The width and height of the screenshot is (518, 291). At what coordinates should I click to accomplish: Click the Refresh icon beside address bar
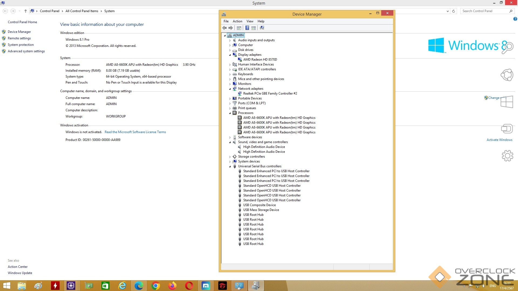click(454, 11)
